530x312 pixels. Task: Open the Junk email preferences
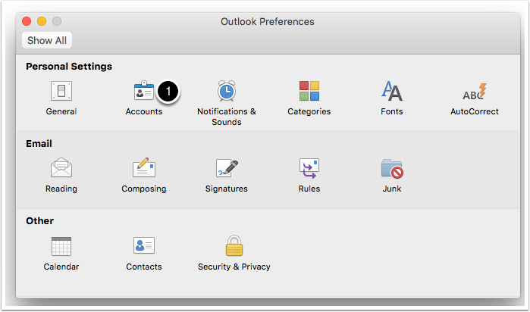[x=392, y=168]
